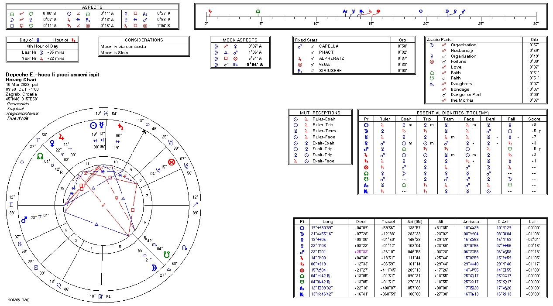The height and width of the screenshot is (306, 553).
Task: Click the red Part of Fortune wheel glyph
Action: pos(172,162)
